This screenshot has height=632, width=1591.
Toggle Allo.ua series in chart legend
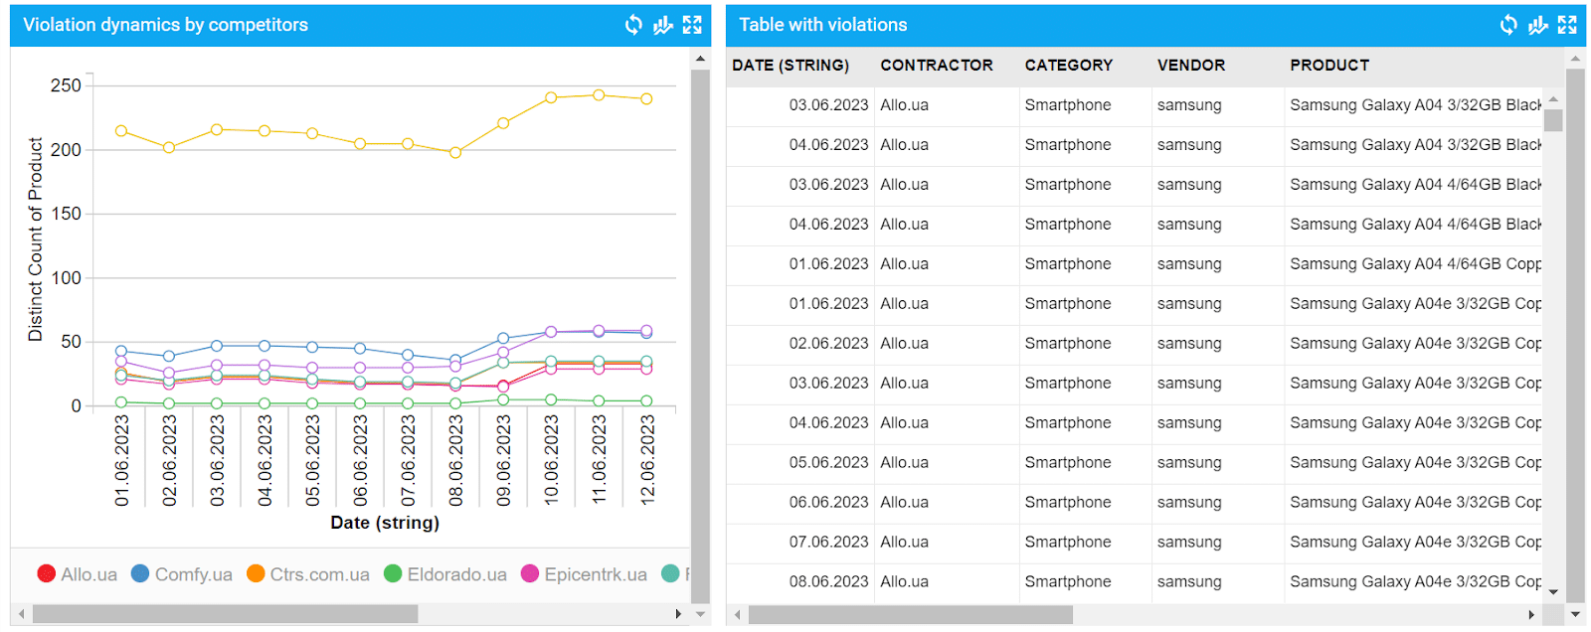coord(78,574)
